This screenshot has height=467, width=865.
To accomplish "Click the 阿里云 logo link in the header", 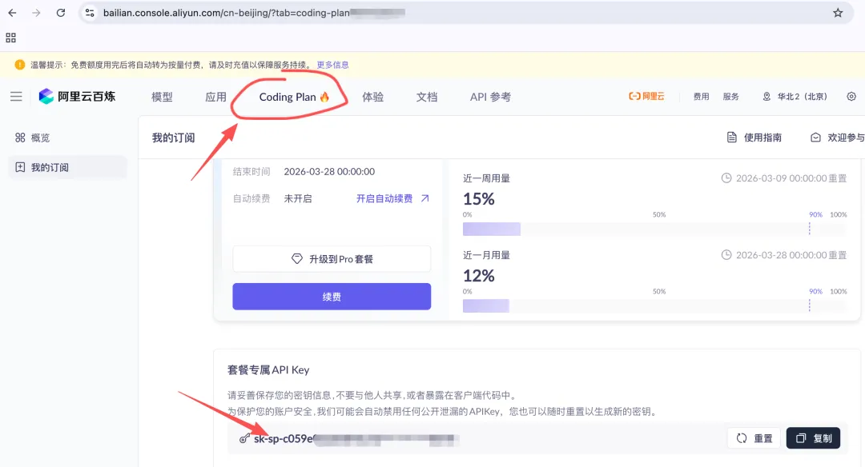I will pyautogui.click(x=646, y=97).
